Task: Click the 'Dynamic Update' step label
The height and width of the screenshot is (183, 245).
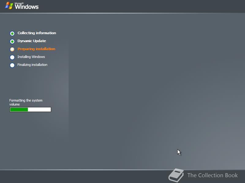Action: (x=32, y=41)
